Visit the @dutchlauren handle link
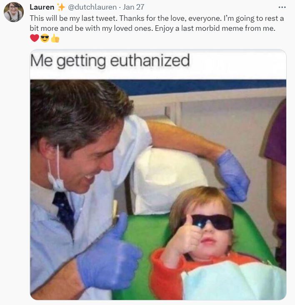295x305 pixels. 92,7
